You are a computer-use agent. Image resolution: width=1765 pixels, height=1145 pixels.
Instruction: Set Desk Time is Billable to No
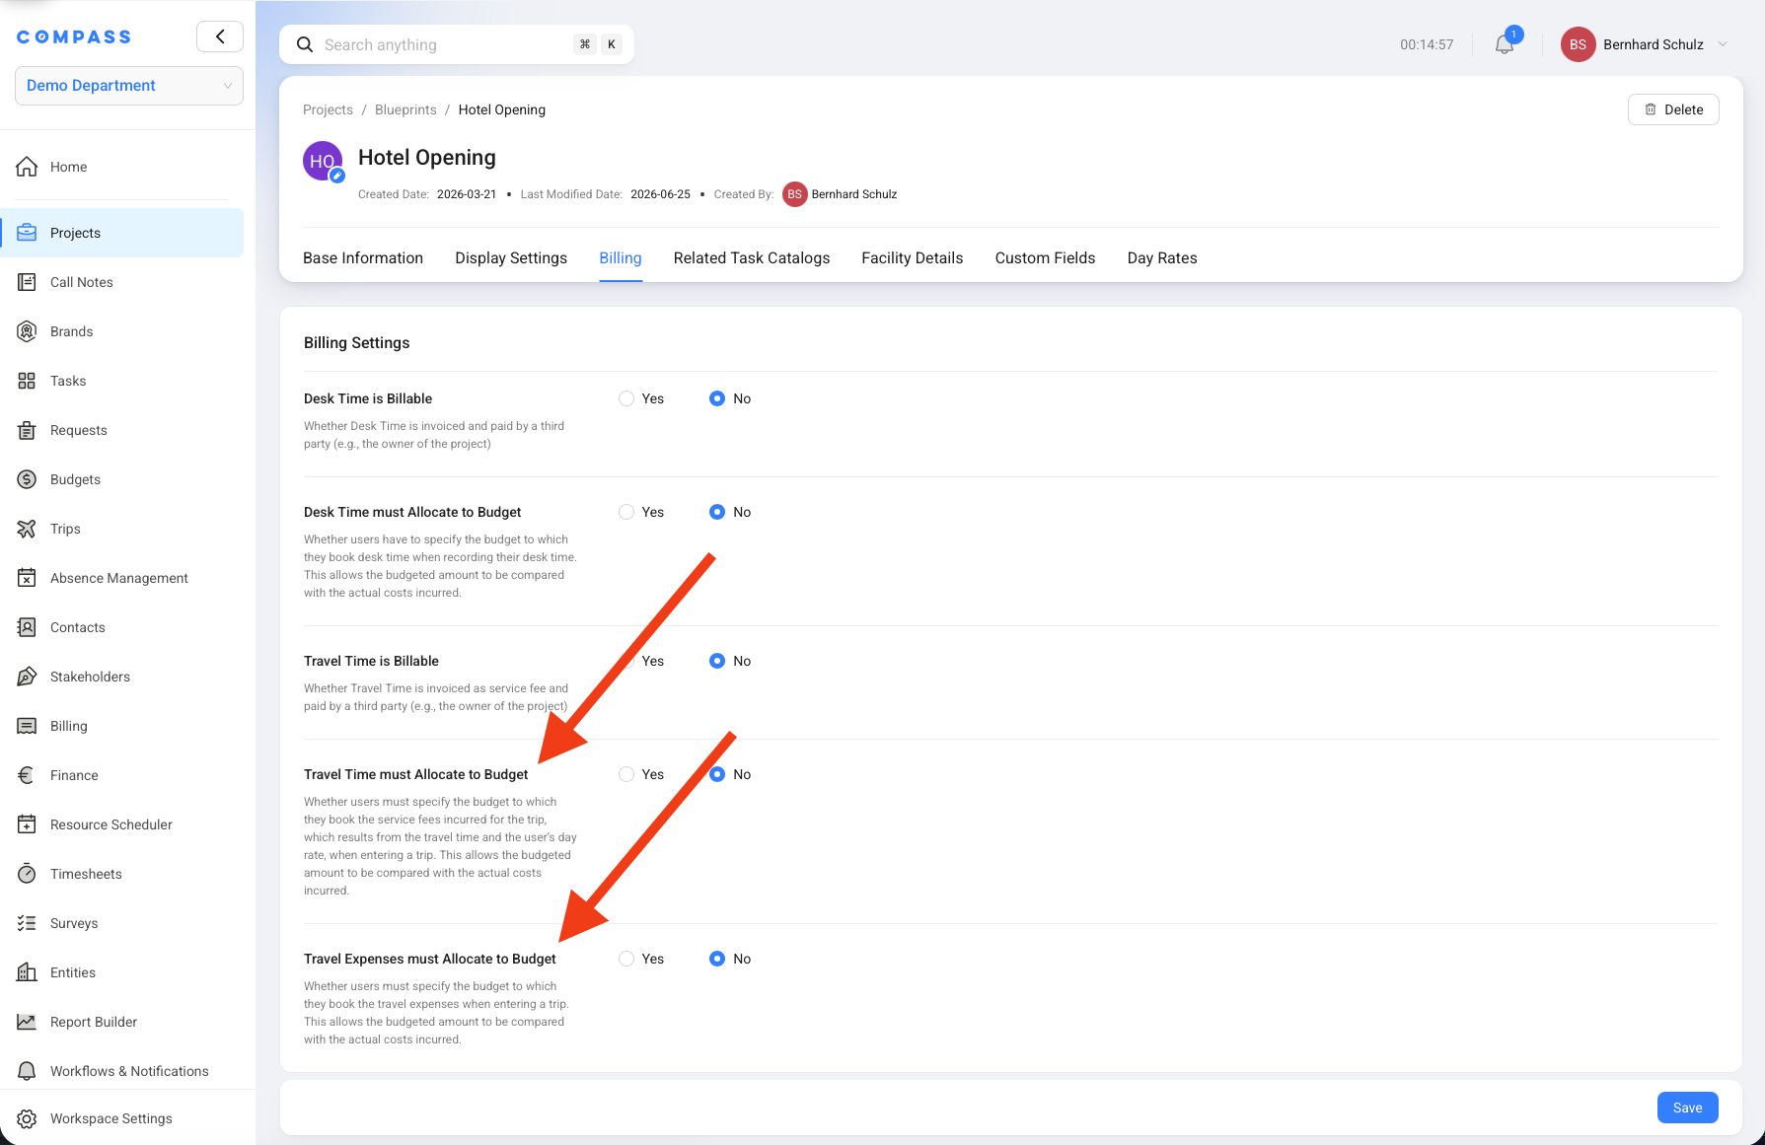pos(717,398)
